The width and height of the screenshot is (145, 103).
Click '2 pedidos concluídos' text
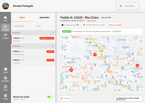click(19, 99)
